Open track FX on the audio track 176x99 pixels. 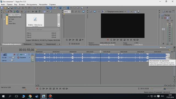pyautogui.click(x=21, y=54)
